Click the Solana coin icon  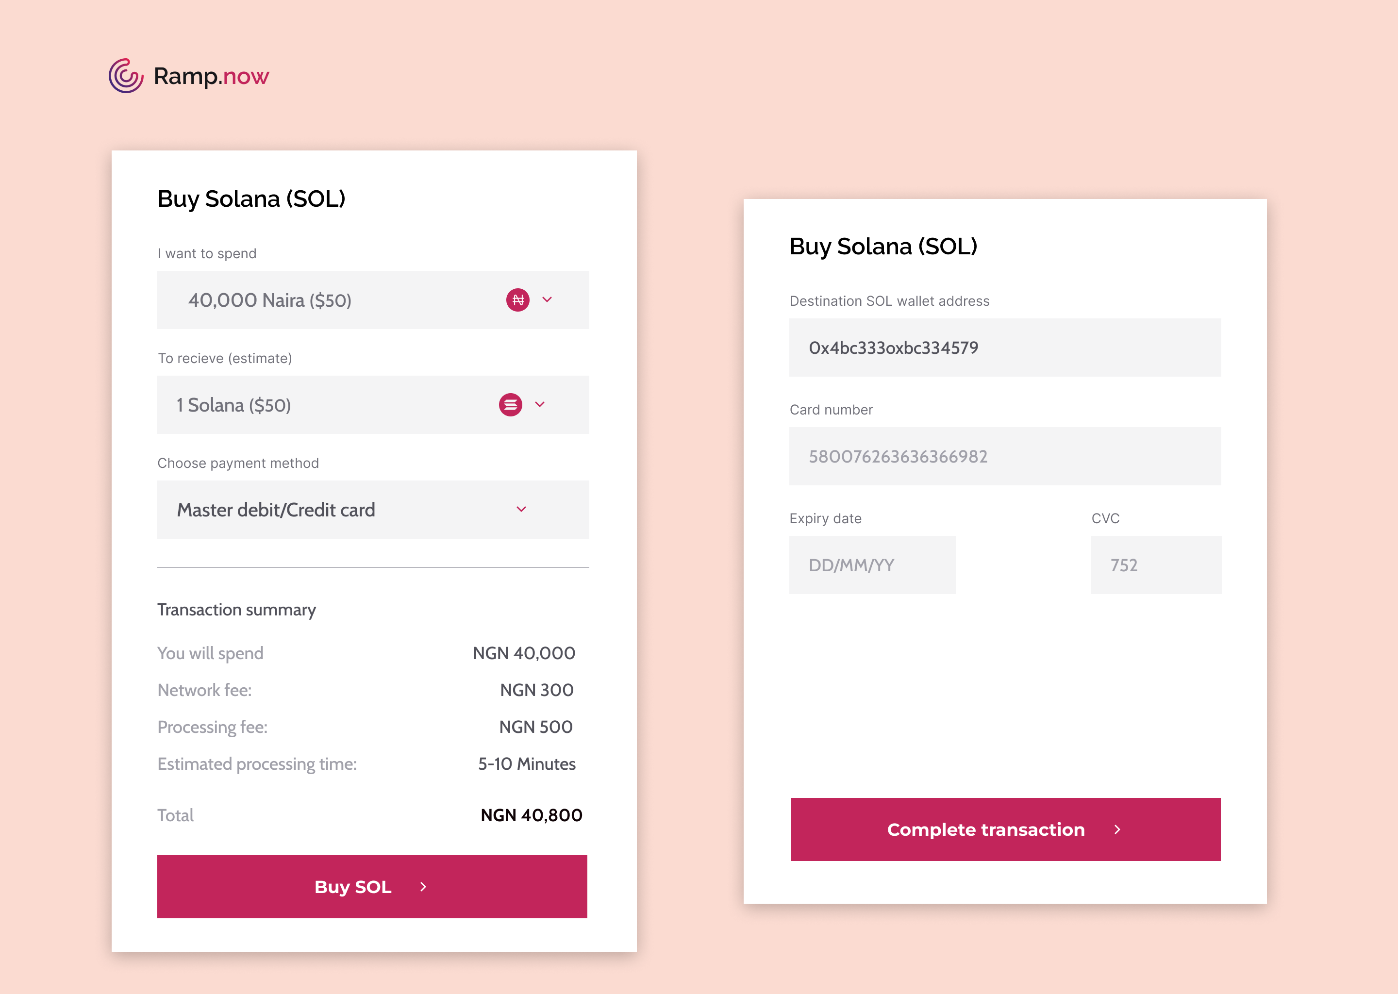[x=511, y=405]
